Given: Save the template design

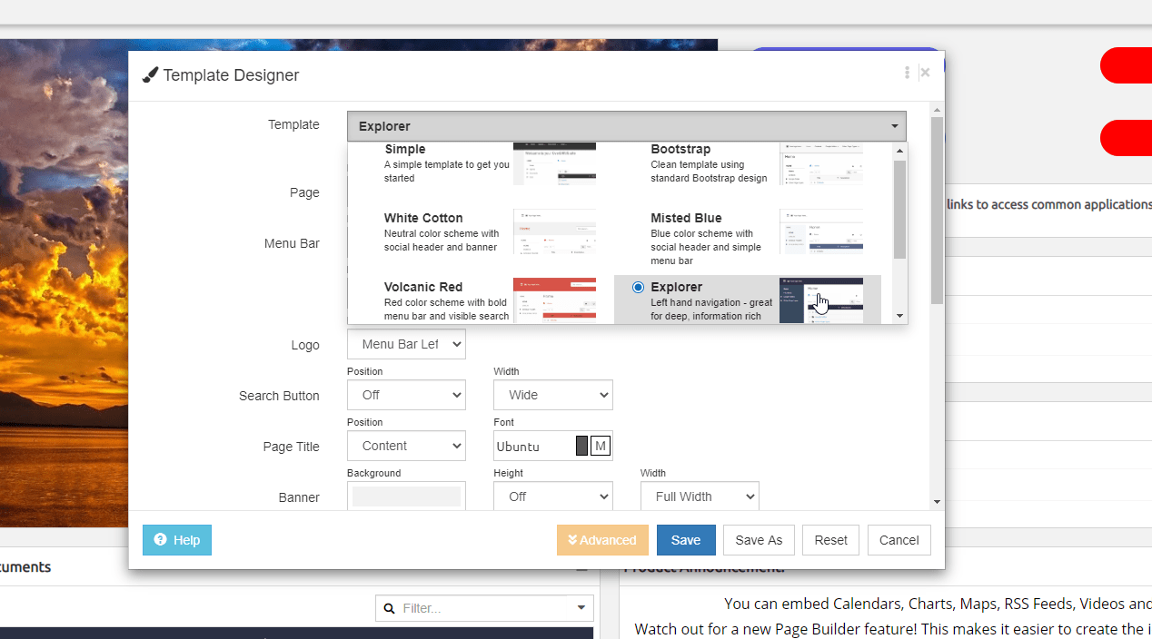Looking at the screenshot, I should point(686,540).
